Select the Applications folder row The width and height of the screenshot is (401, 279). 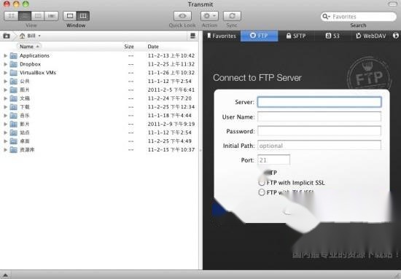[99, 55]
